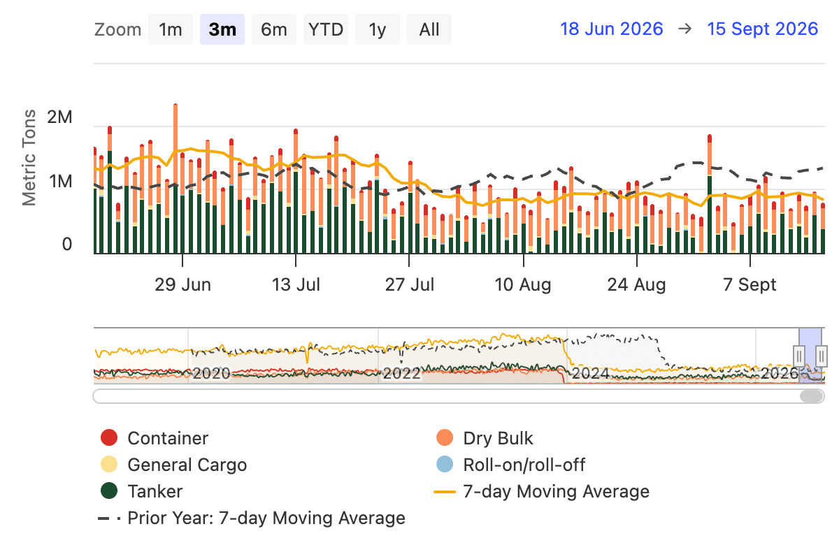This screenshot has height=559, width=839.
Task: Toggle Prior Year: 7-day Moving Average legend
Action: 252,518
